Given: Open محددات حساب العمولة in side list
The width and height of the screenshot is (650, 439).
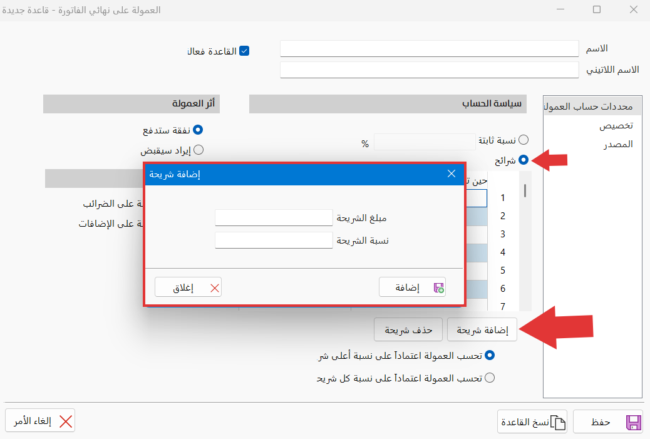Looking at the screenshot, I should (593, 106).
